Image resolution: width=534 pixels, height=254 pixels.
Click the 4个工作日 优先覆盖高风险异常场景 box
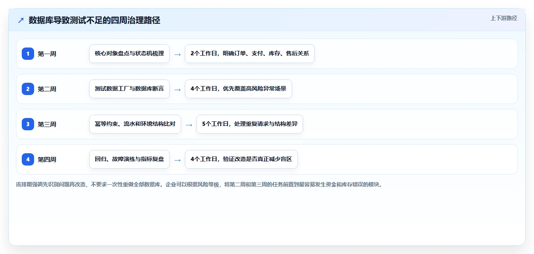(238, 89)
